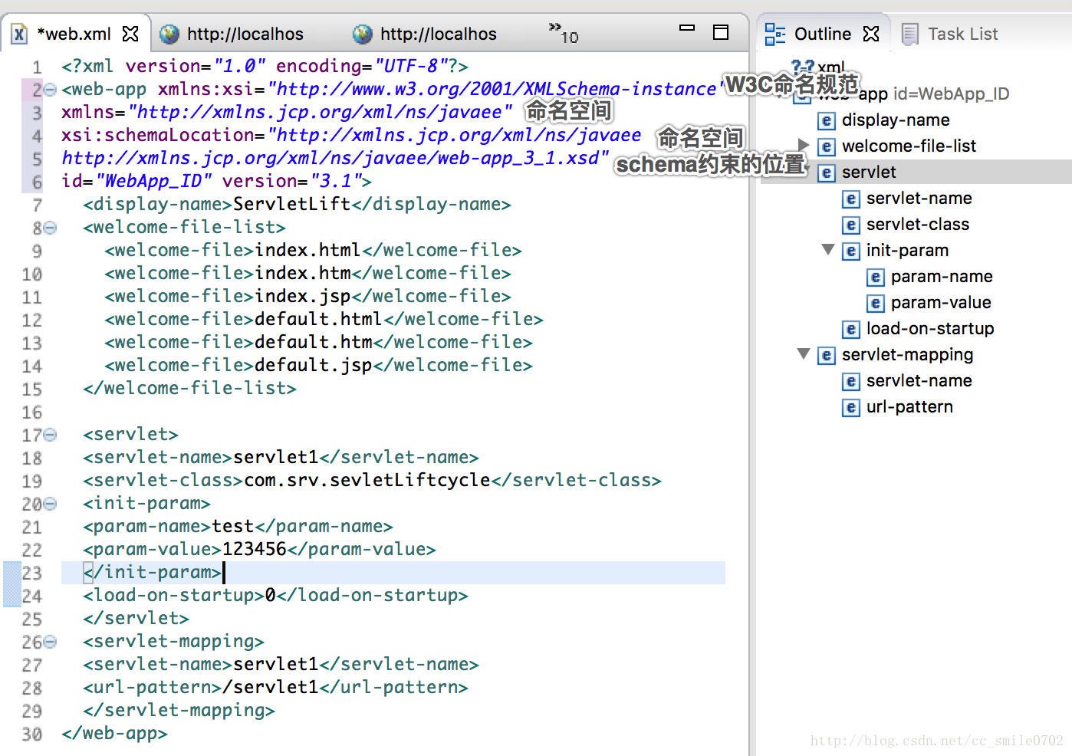
Task: Click element icon beside param-value
Action: [875, 303]
